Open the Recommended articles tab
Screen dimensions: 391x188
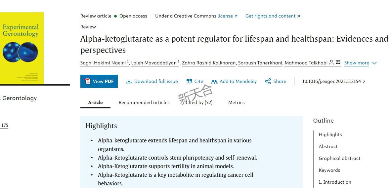click(144, 102)
